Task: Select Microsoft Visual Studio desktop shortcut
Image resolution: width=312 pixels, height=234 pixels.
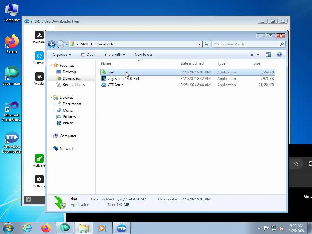Action: 12,112
